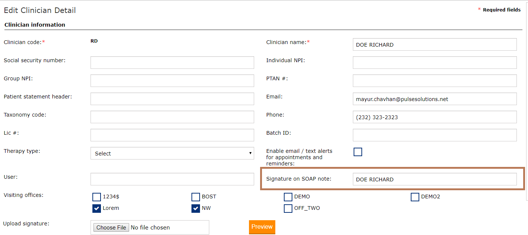Click the Taxonomy code input
The width and height of the screenshot is (528, 235).
172,117
